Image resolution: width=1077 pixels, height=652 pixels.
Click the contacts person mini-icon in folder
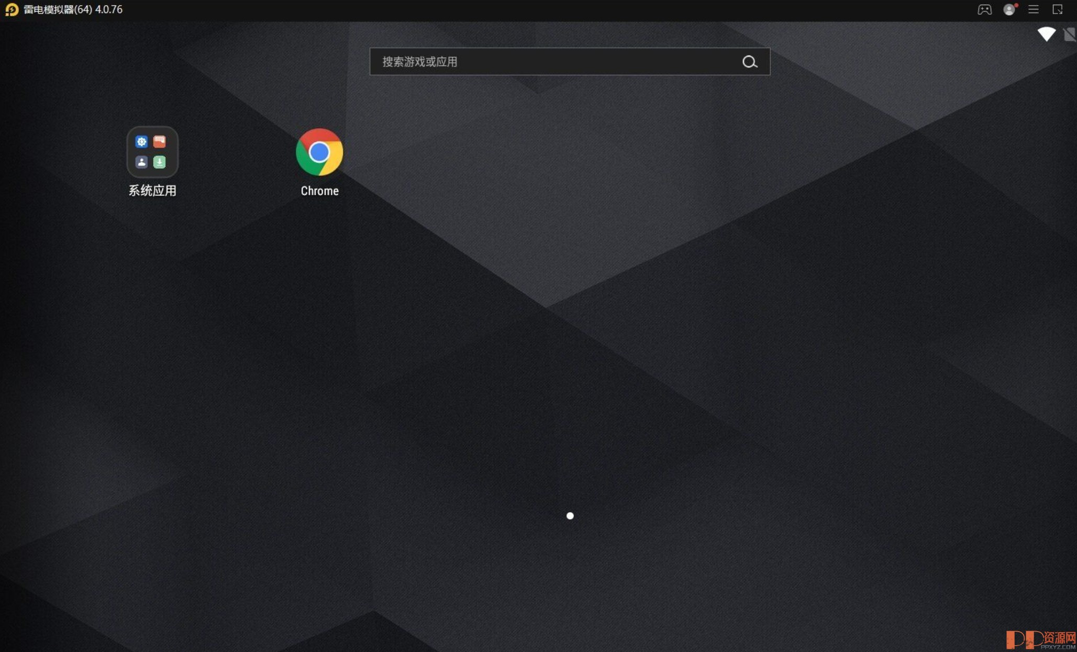(141, 162)
